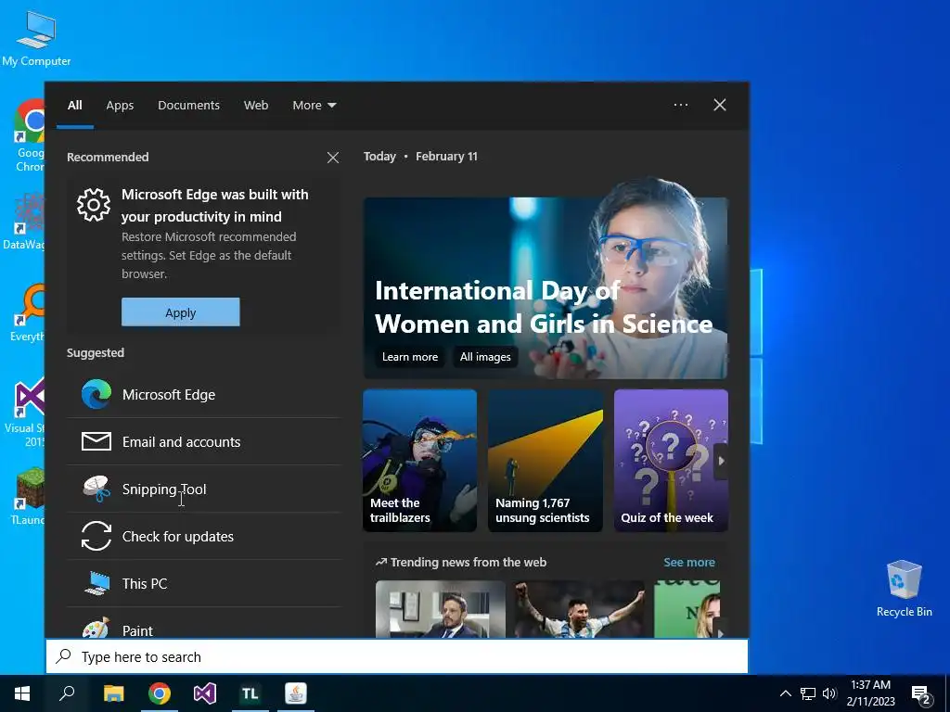Open Visual Studio from the taskbar

click(x=205, y=693)
